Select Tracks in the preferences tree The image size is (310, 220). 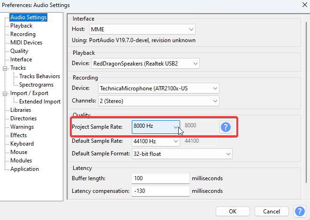click(x=18, y=68)
